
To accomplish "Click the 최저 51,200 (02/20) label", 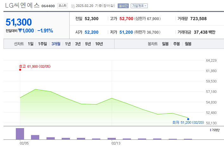I will tap(188, 122).
